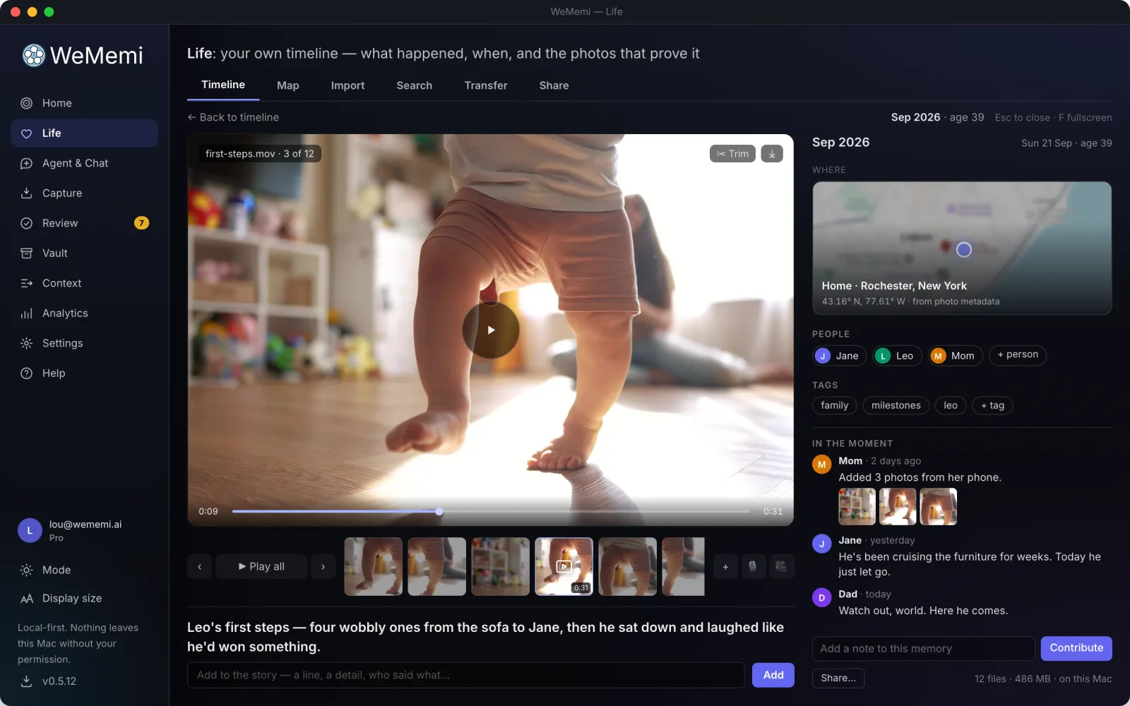Image resolution: width=1130 pixels, height=706 pixels.
Task: Open the Context section
Action: [x=84, y=283]
